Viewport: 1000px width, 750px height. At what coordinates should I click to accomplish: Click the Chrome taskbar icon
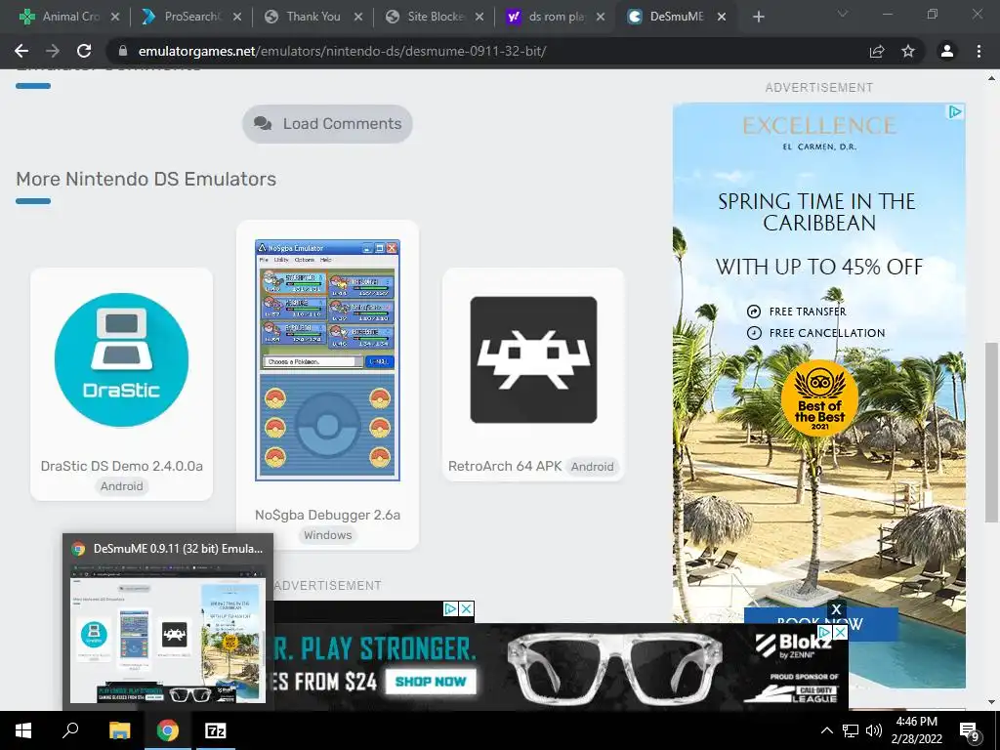point(168,730)
